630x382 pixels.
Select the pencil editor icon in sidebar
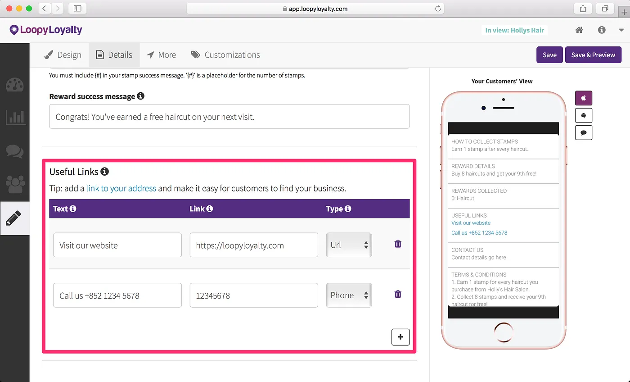coord(14,218)
